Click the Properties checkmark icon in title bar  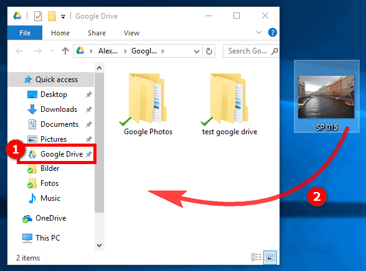click(38, 16)
